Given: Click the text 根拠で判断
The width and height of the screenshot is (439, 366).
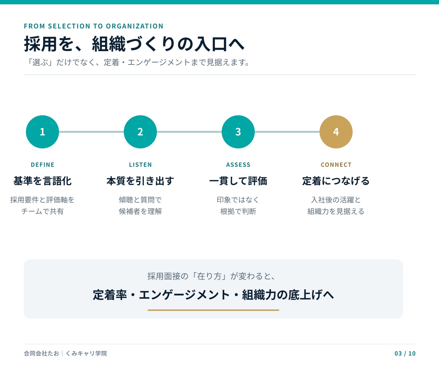Looking at the screenshot, I should [x=238, y=211].
